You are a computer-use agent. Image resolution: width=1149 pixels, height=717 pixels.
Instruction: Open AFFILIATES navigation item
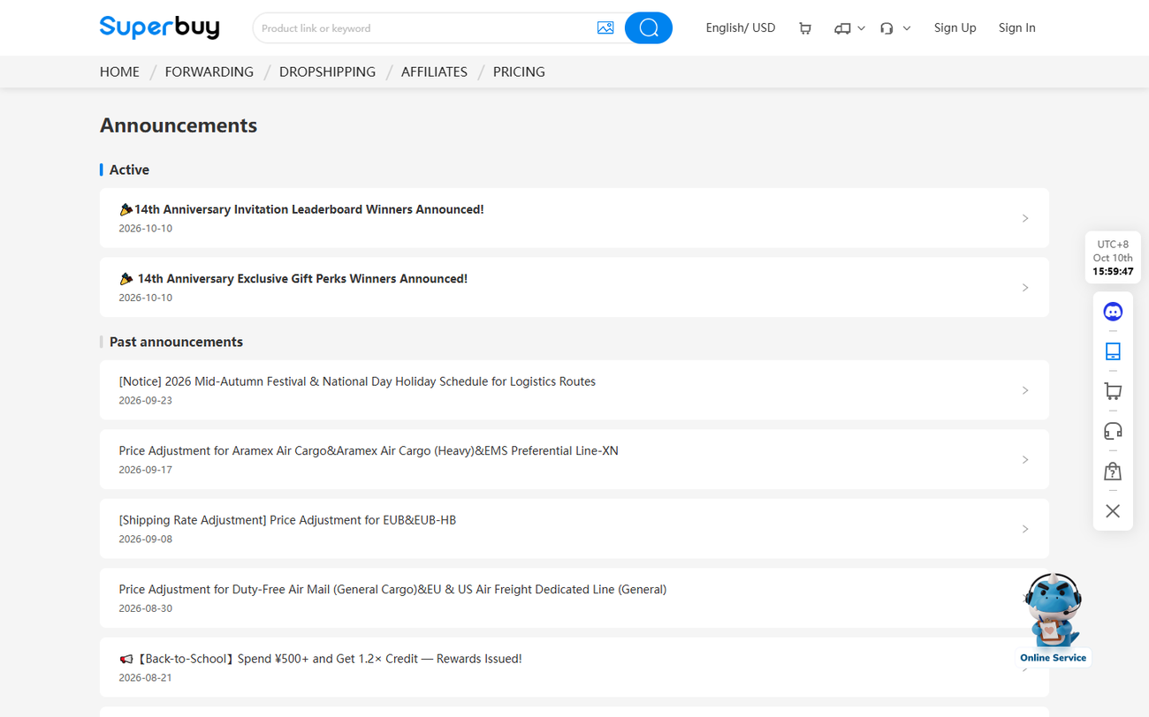coord(434,72)
